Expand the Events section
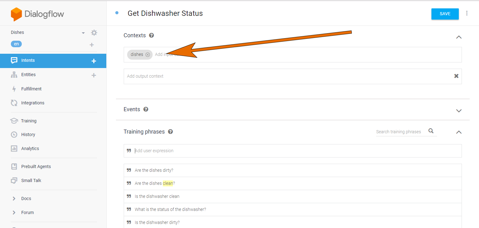The height and width of the screenshot is (228, 479). click(458, 111)
